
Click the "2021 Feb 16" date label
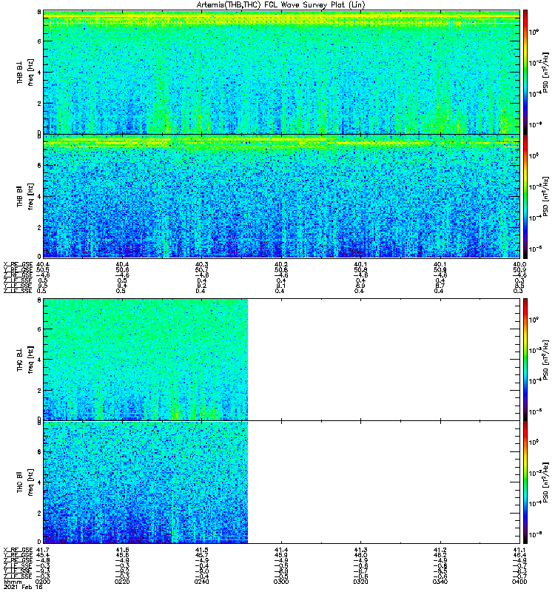23,587
